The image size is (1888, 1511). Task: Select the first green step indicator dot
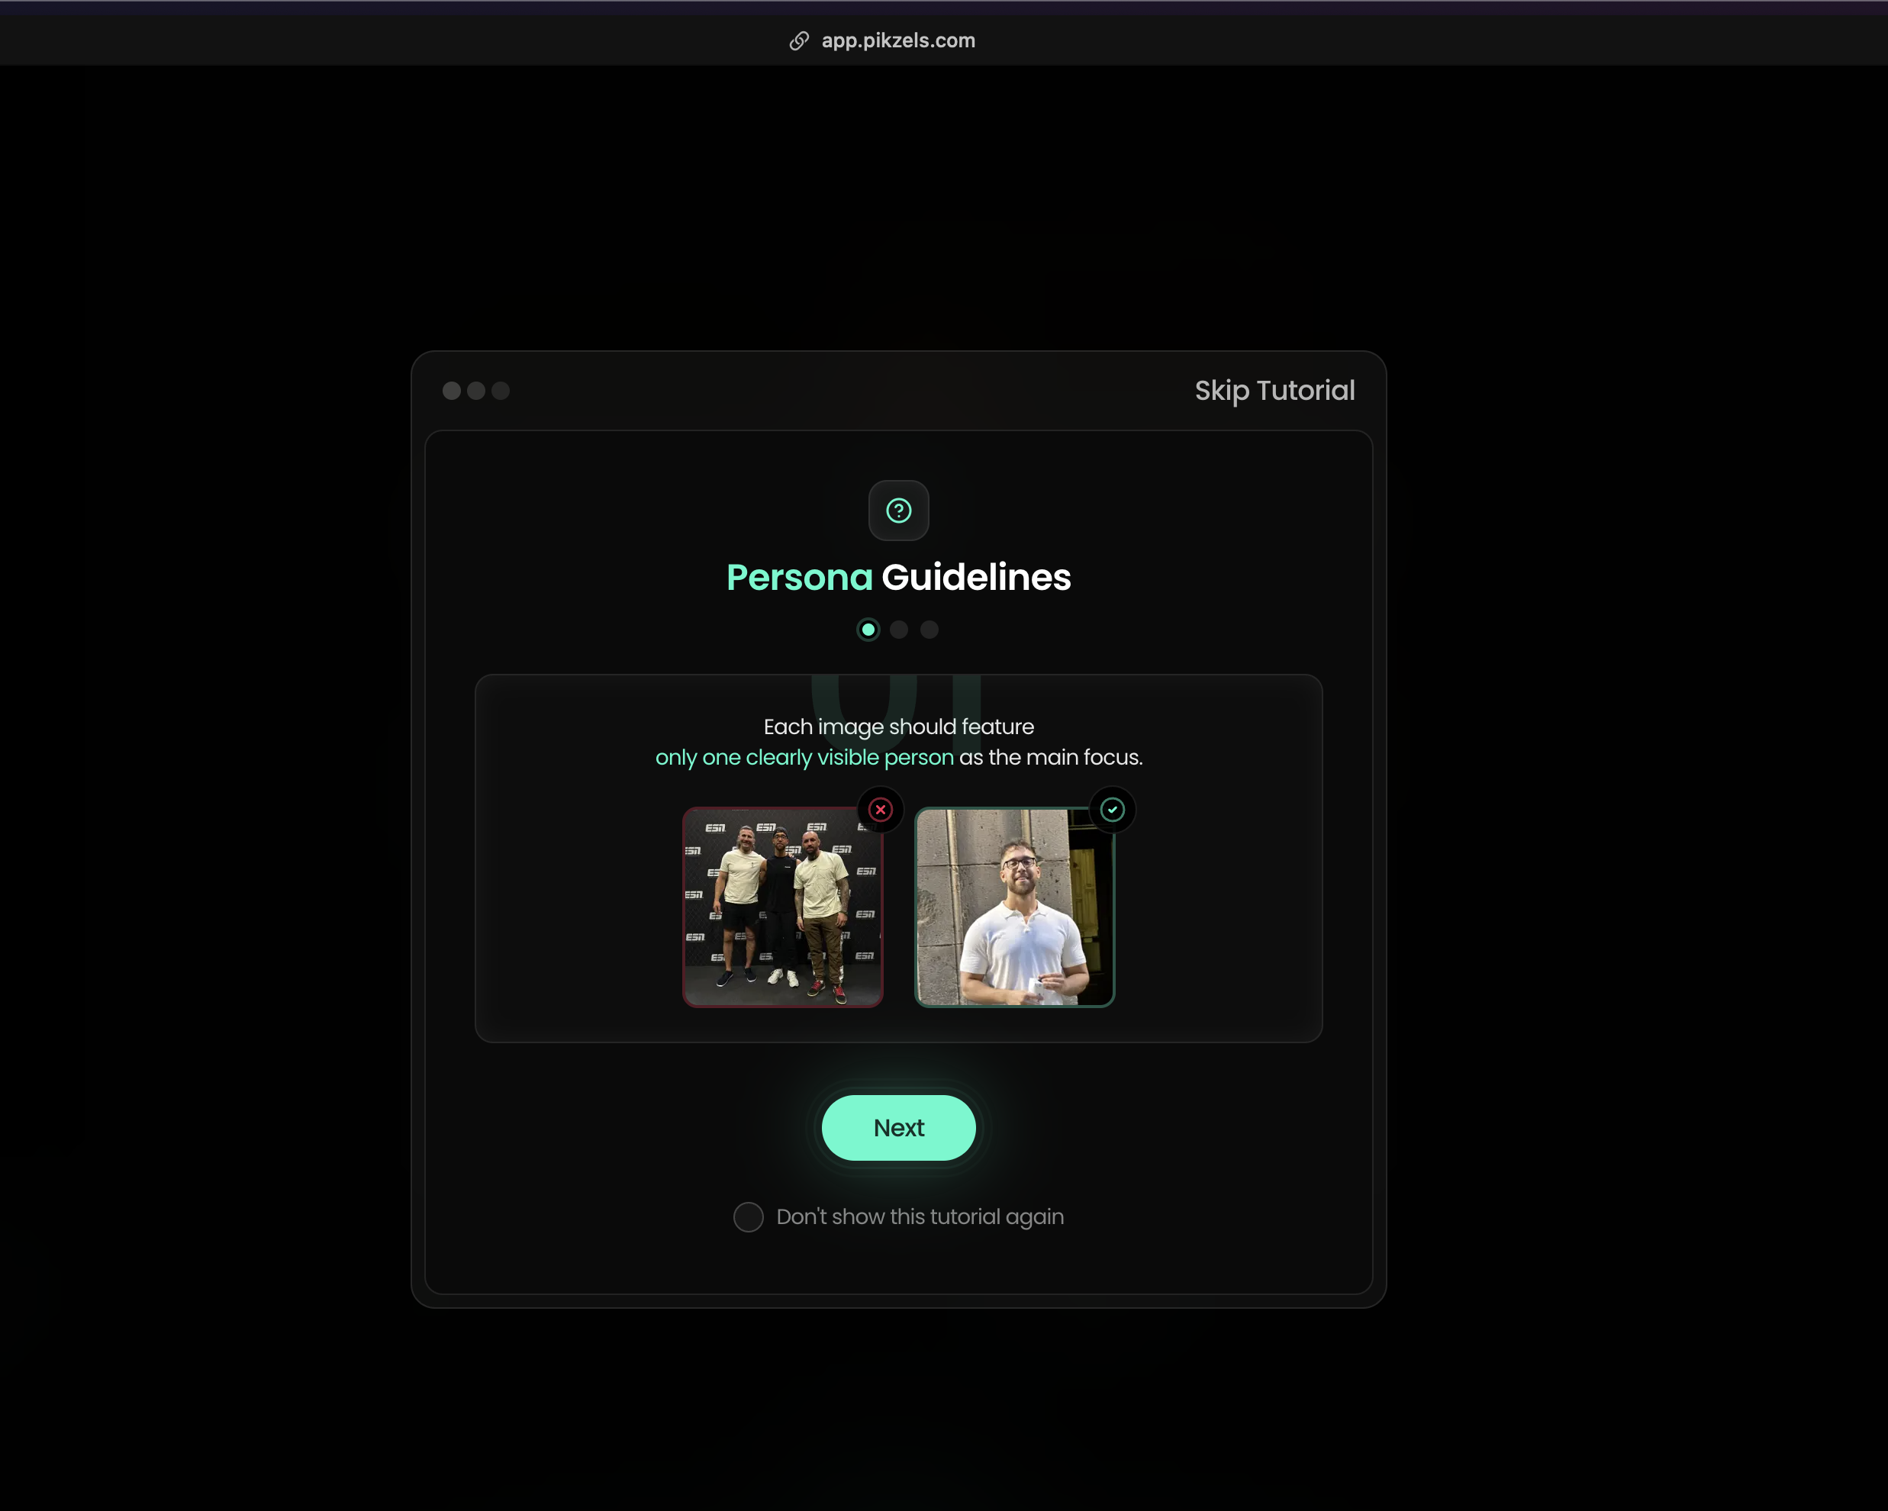(x=868, y=630)
